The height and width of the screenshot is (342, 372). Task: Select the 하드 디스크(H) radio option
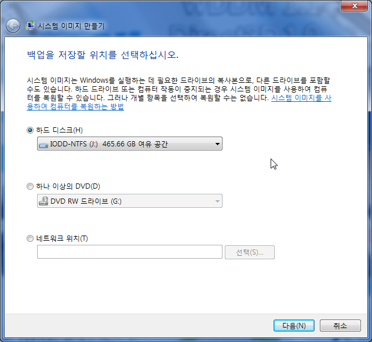[30, 130]
